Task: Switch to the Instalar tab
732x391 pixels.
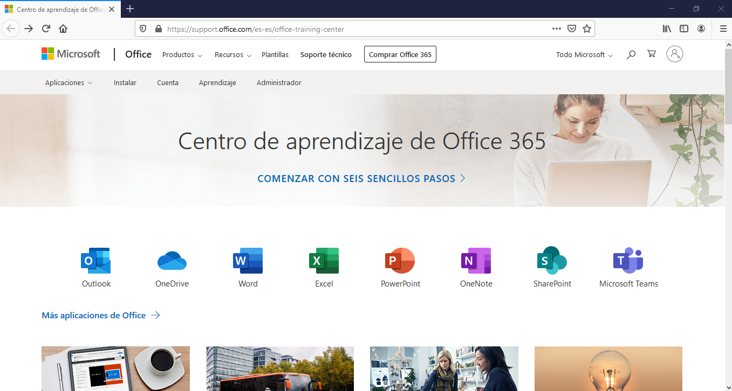Action: (125, 82)
